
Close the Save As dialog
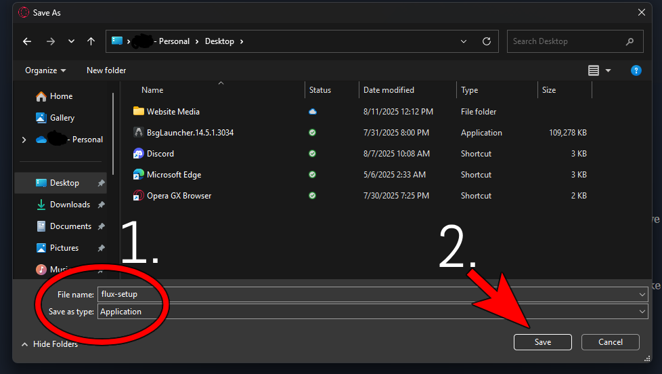coord(641,13)
